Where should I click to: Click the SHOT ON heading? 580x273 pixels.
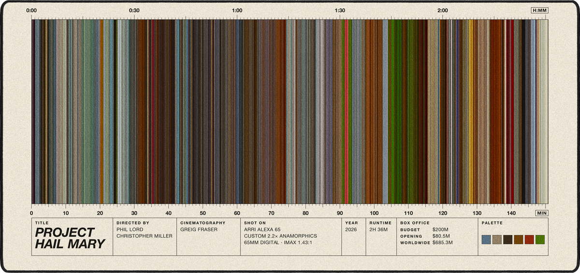tap(255, 223)
